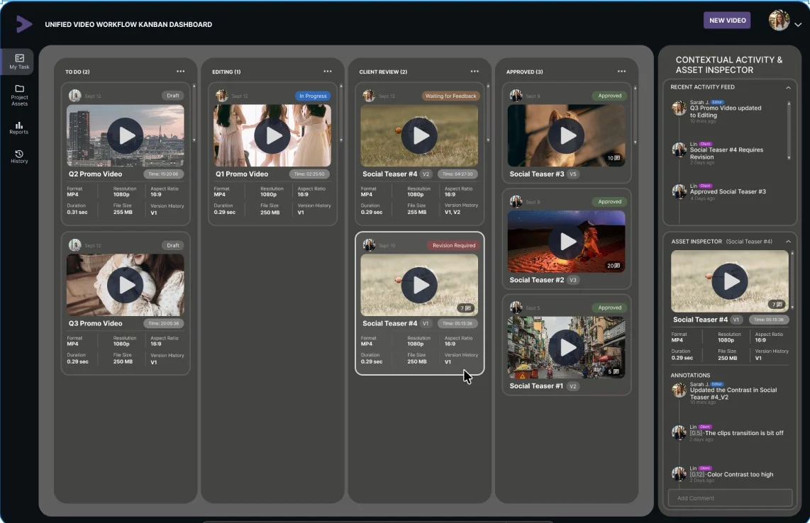Open the avatar on Q1 Promo Video card

click(221, 96)
